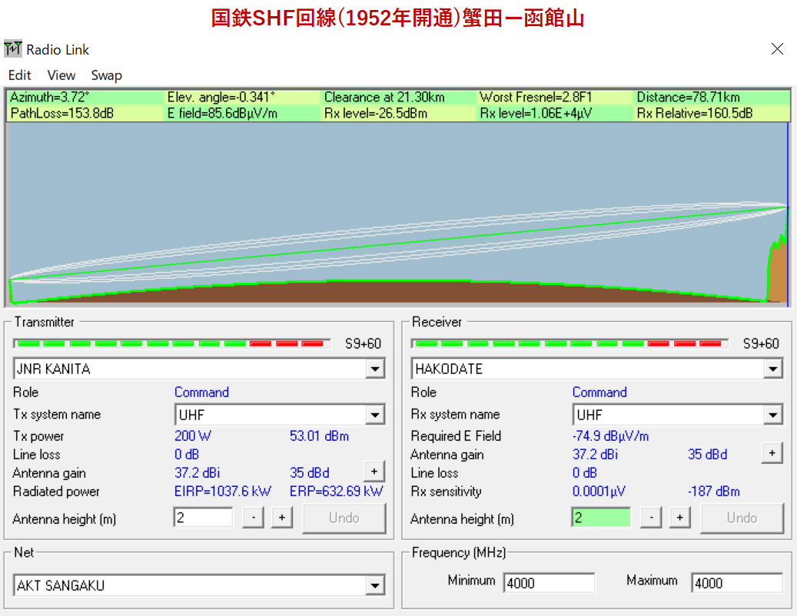This screenshot has width=797, height=616.
Task: Increase receiver antenna height with plus button
Action: (x=679, y=518)
